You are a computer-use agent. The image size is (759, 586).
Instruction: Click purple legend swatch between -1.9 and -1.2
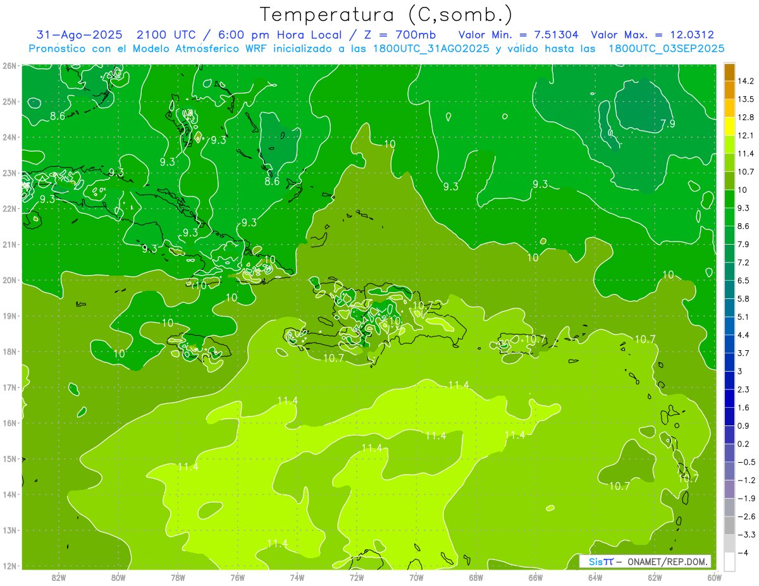tap(729, 489)
